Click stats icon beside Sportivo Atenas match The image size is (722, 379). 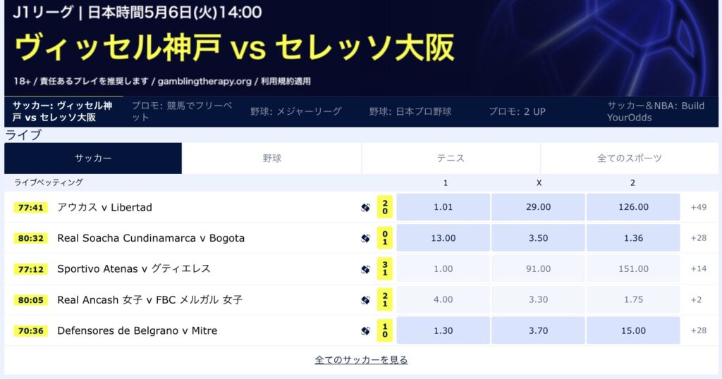(366, 269)
